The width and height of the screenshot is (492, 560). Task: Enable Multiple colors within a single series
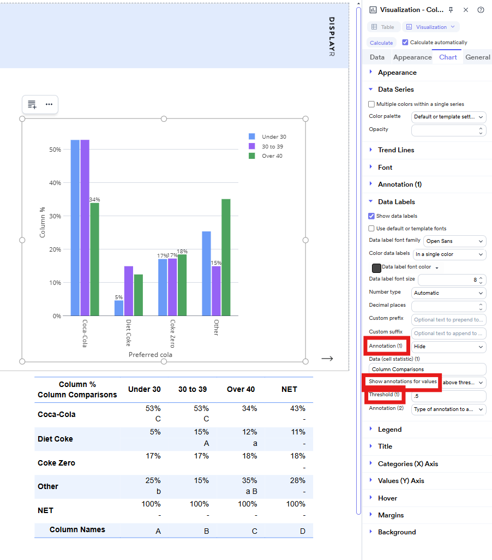(x=371, y=104)
